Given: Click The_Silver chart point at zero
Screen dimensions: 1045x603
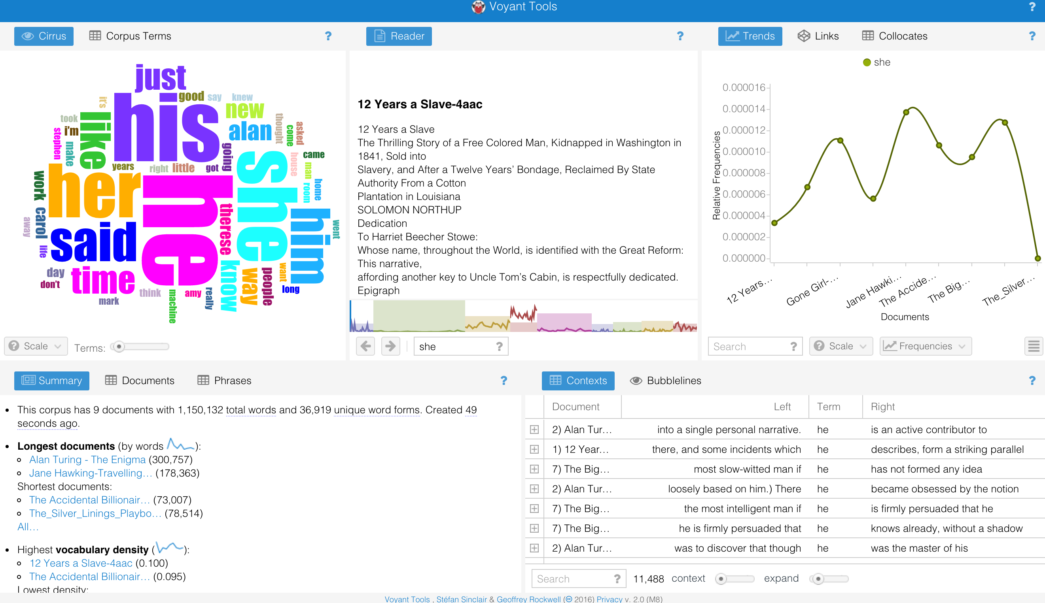Looking at the screenshot, I should point(1037,258).
